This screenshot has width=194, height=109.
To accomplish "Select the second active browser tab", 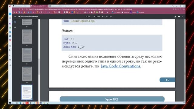I will (39, 6).
